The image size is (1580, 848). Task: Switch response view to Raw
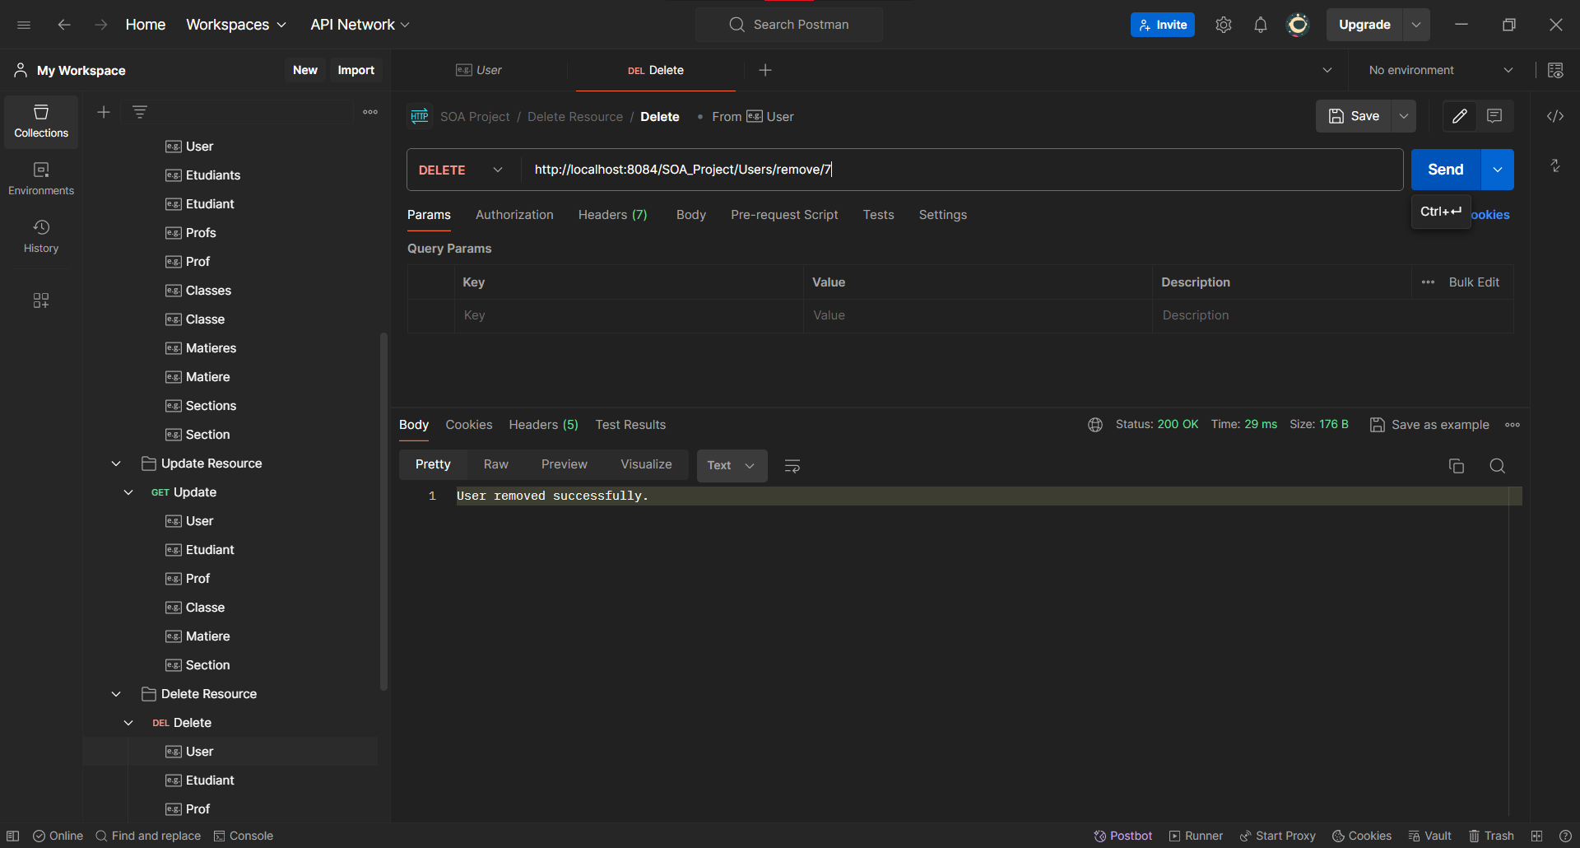pos(495,464)
